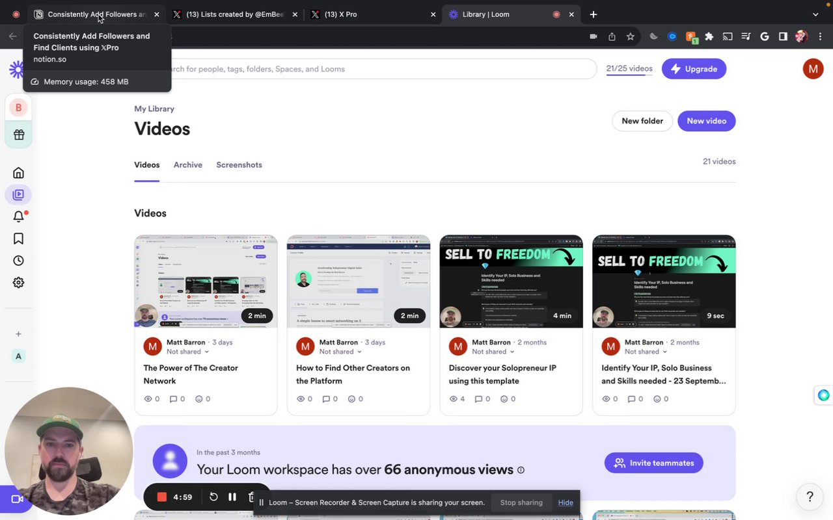
Task: Toggle the browser side panel icon
Action: point(783,36)
